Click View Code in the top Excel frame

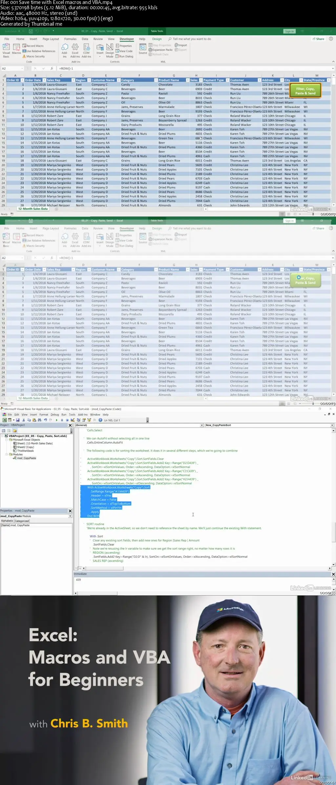124,51
